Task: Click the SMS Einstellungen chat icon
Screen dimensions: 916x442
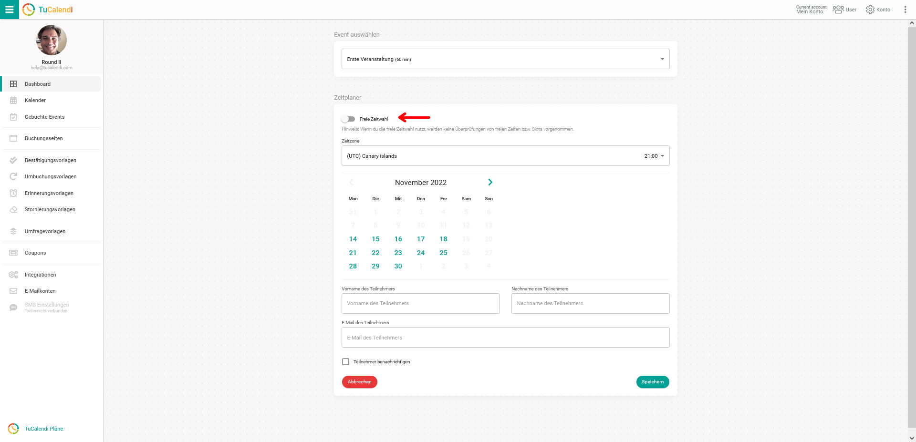Action: pos(13,308)
